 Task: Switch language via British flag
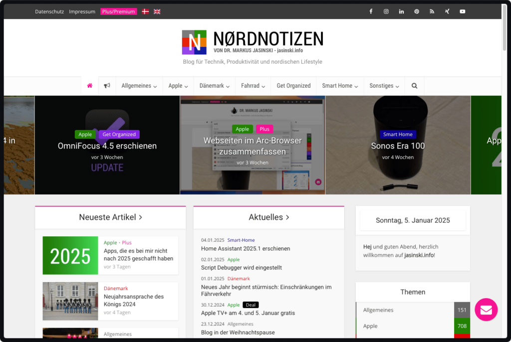[157, 11]
